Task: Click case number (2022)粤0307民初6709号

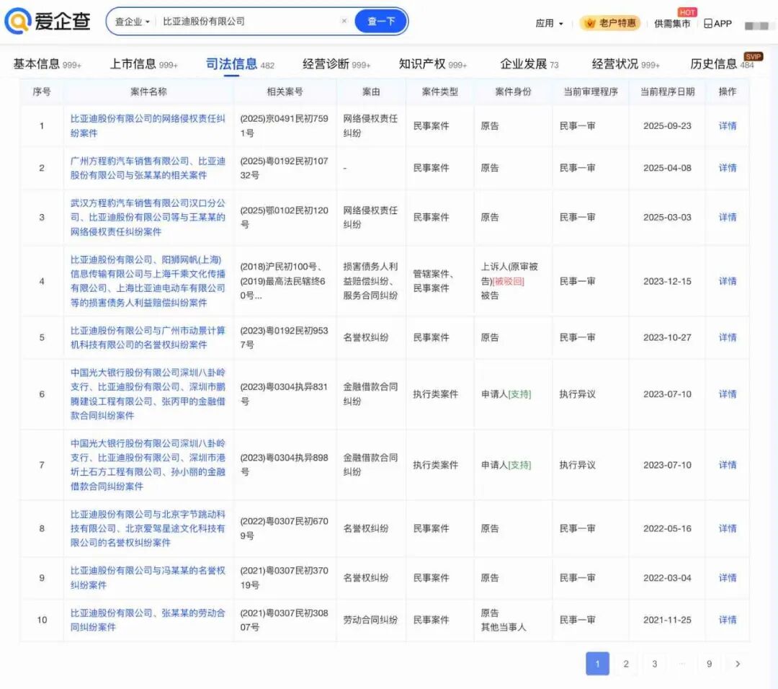Action: [x=285, y=528]
